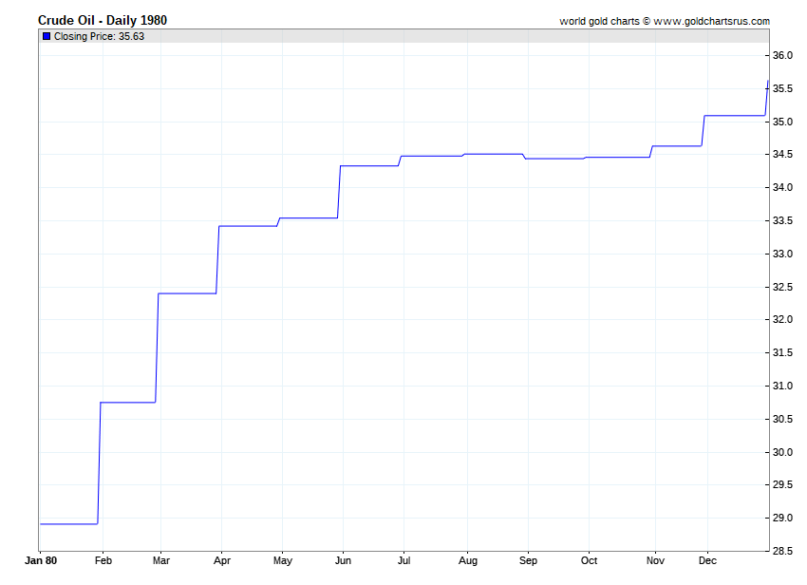Click the blue Closing Price legend swatch

tap(47, 36)
